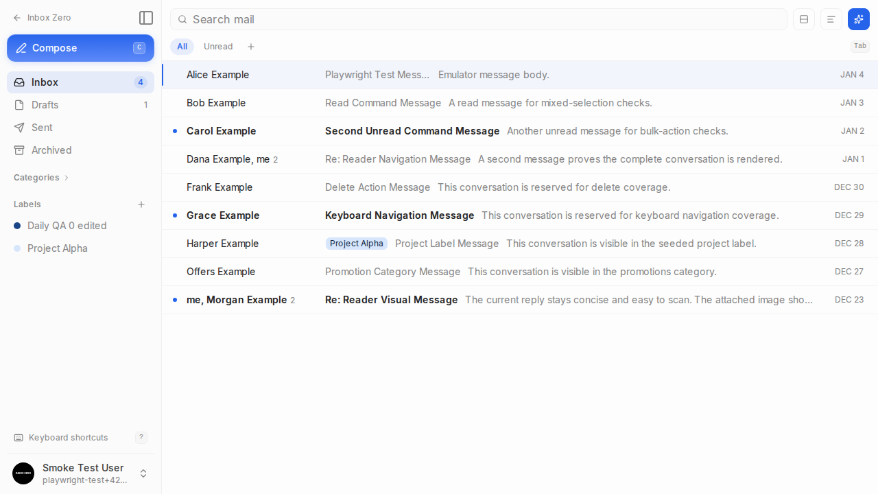Screen dimensions: 878x494
Task: Toggle unread dot on Carol Example message
Action: 175,131
